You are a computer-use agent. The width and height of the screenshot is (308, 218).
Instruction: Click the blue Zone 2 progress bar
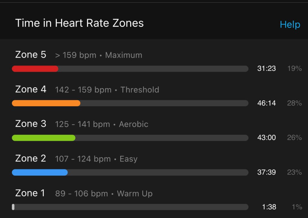pyautogui.click(x=130, y=173)
